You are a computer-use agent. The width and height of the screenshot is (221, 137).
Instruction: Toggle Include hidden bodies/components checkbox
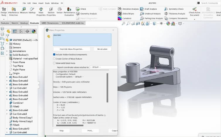point(54,55)
